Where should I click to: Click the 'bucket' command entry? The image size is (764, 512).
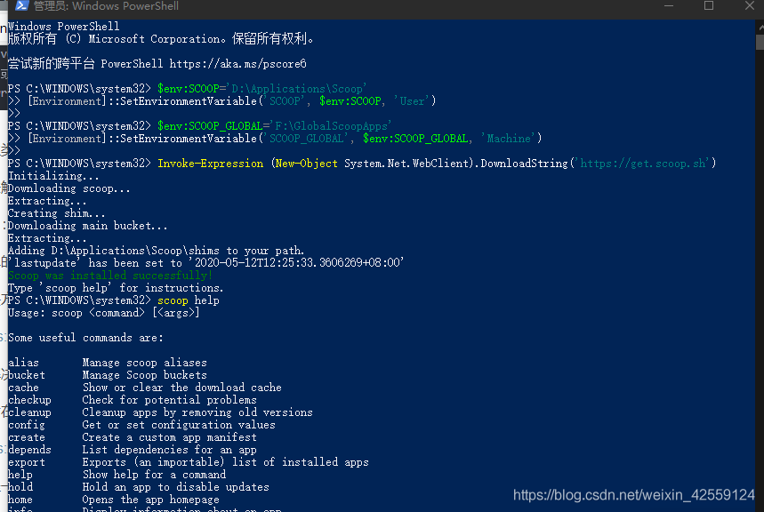pos(27,375)
